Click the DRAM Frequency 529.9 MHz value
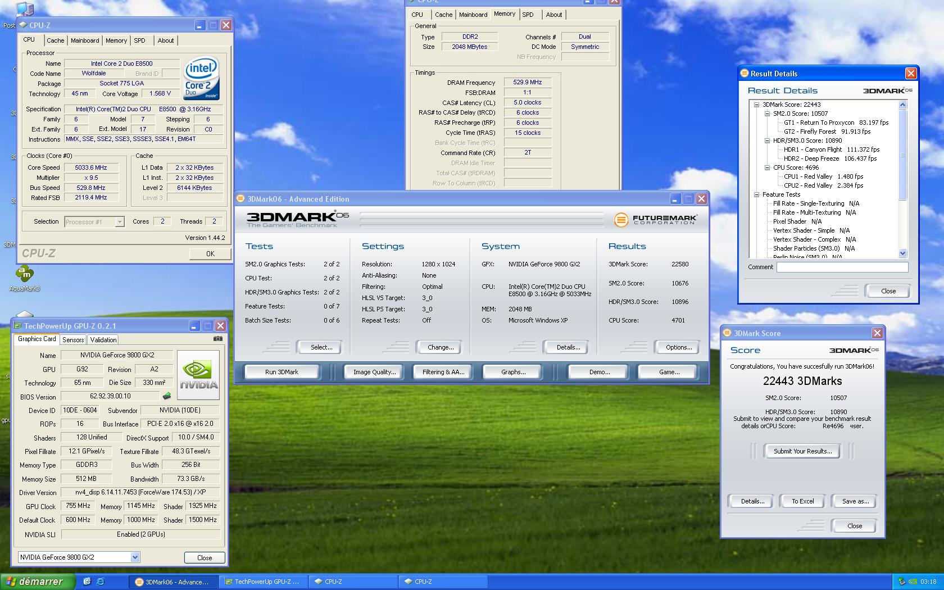944x590 pixels. [x=528, y=82]
